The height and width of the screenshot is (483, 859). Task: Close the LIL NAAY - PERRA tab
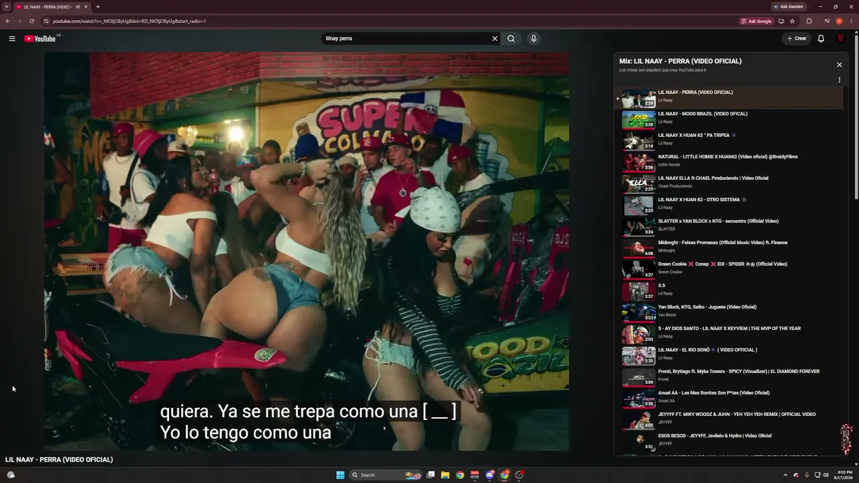(x=87, y=7)
